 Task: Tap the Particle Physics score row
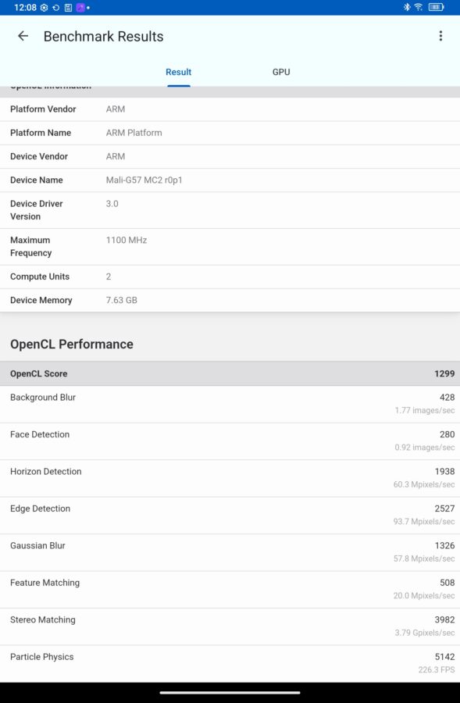(230, 663)
